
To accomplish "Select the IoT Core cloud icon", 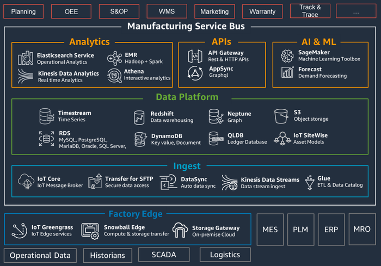I will click(x=26, y=181).
